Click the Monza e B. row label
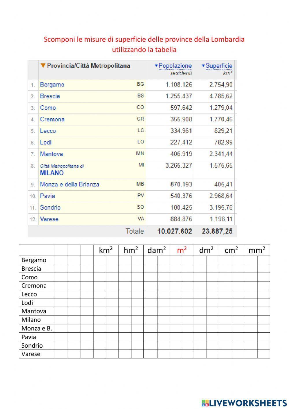The height and width of the screenshot is (409, 289). [x=37, y=329]
